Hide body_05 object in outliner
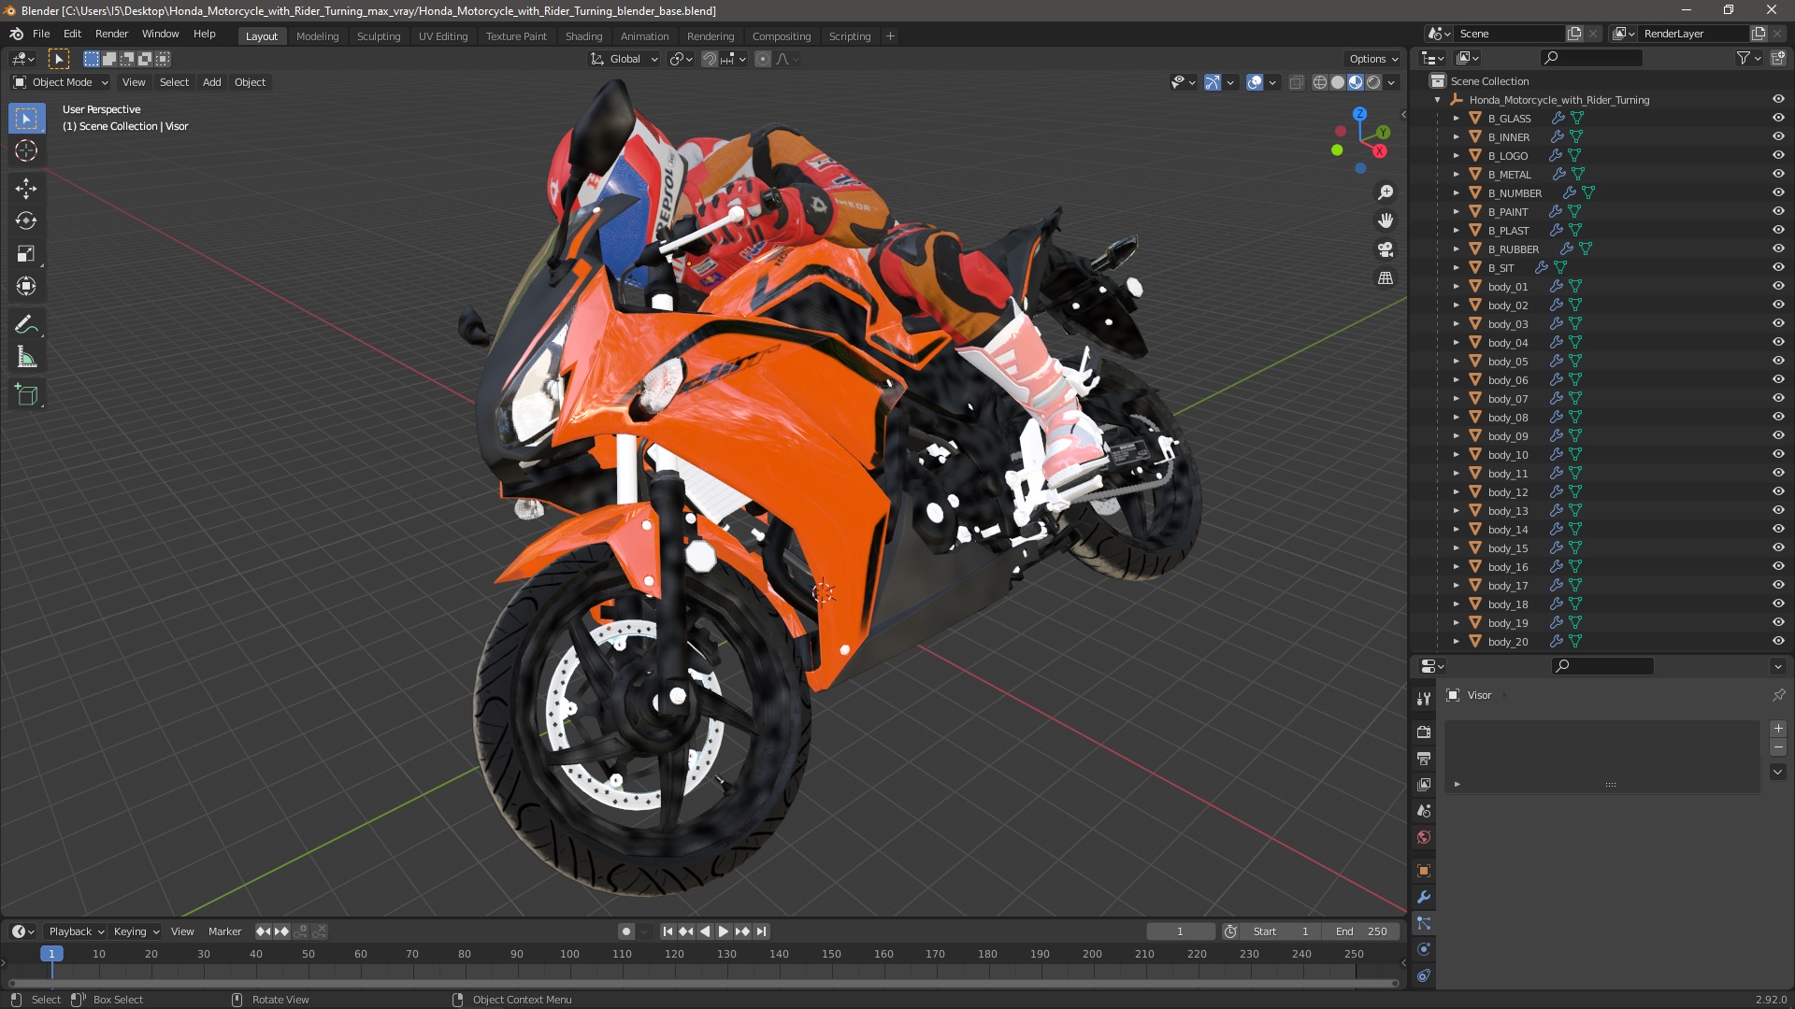Screen dimensions: 1795x1009 click(1778, 362)
